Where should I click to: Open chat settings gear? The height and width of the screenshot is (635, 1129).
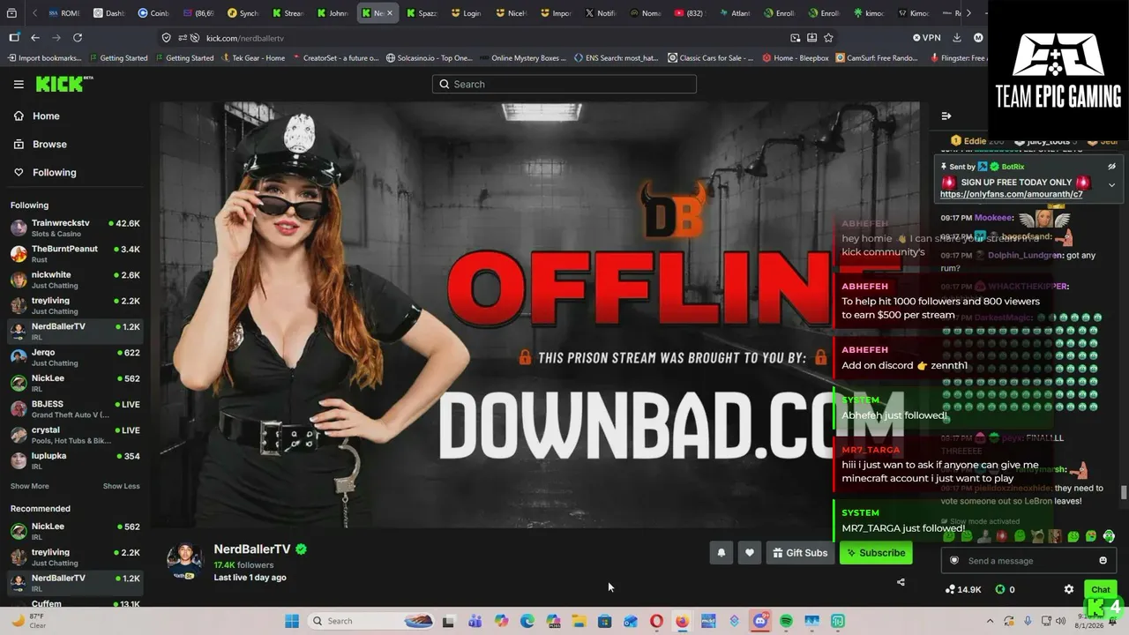click(x=1069, y=589)
